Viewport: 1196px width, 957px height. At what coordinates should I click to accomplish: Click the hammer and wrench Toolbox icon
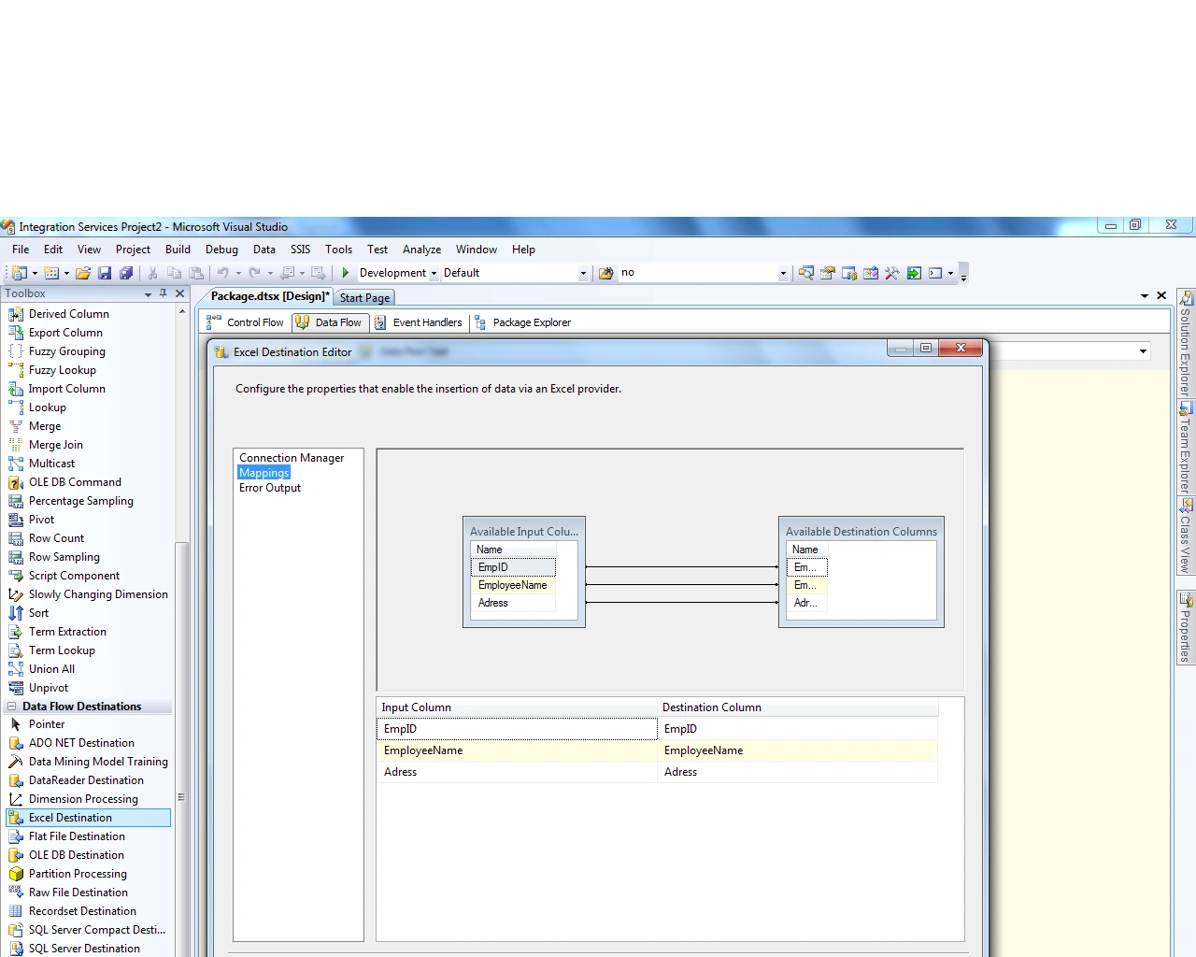(x=892, y=273)
